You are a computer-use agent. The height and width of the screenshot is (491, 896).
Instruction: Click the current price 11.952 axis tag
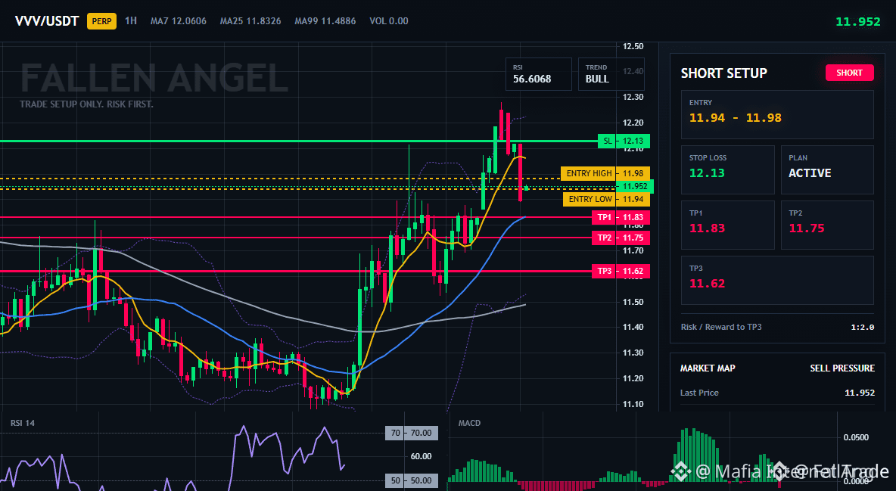(x=635, y=186)
